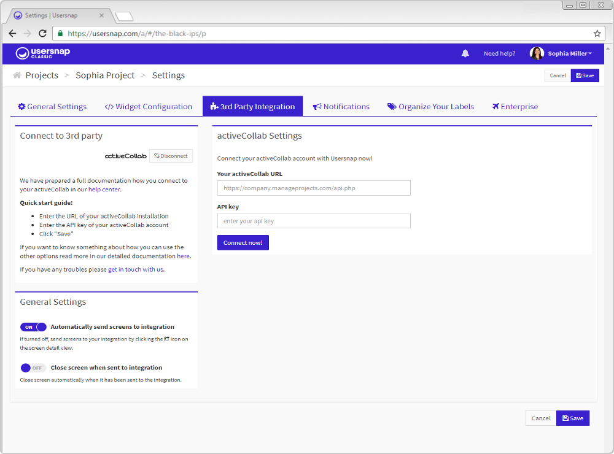Open the Sophia Miller user dropdown
The image size is (614, 454).
click(570, 53)
